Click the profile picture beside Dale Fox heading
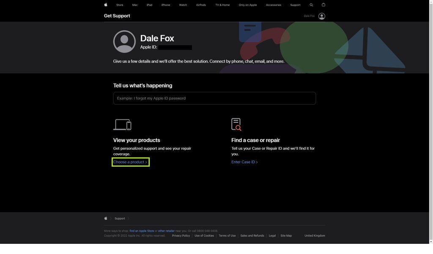The width and height of the screenshot is (433, 254). point(124,41)
